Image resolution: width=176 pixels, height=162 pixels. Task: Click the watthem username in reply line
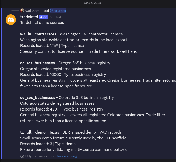coord(32,11)
